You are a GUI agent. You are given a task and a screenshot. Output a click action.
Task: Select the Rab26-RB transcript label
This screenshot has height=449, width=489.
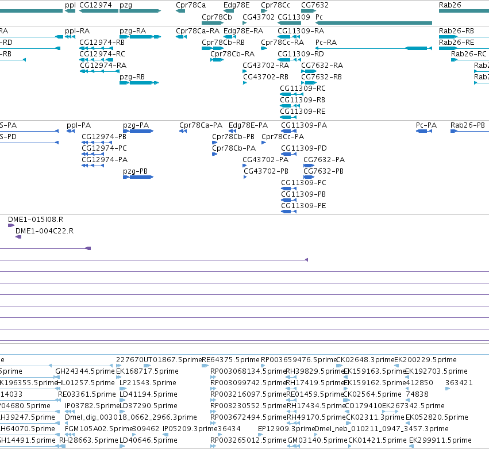point(456,31)
